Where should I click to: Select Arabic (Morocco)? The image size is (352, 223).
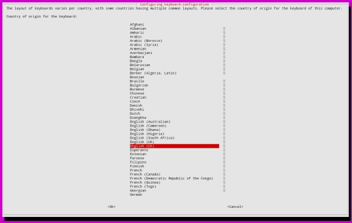[x=146, y=41]
